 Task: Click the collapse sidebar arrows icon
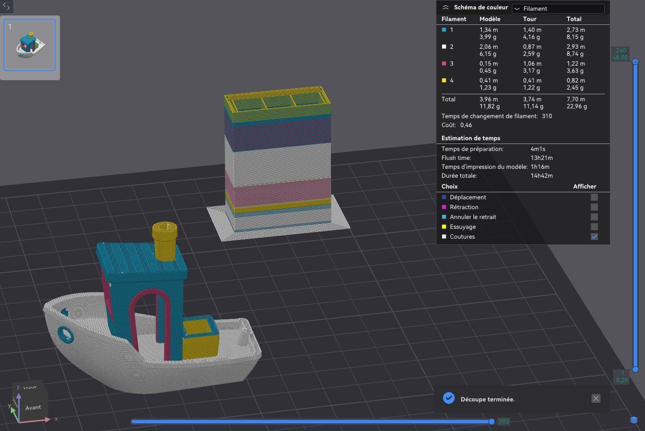coord(6,6)
